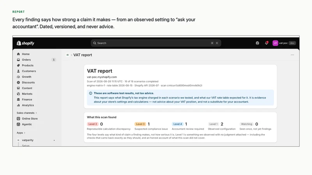Image resolution: width=312 pixels, height=175 pixels.
Task: Open vatparity app
Action: (x=28, y=140)
